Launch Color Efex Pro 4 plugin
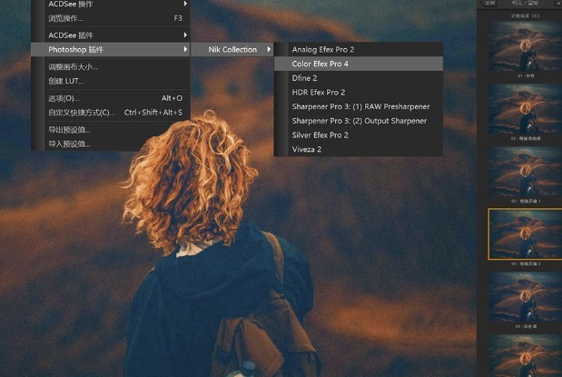 pos(320,64)
